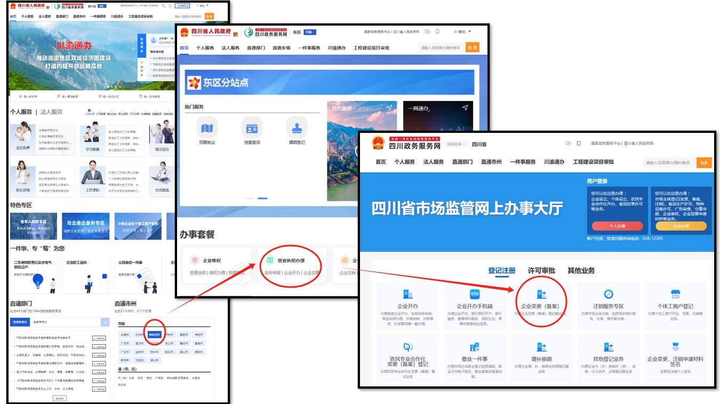Open 直通市州 in the 市场监管 nav bar

click(491, 162)
